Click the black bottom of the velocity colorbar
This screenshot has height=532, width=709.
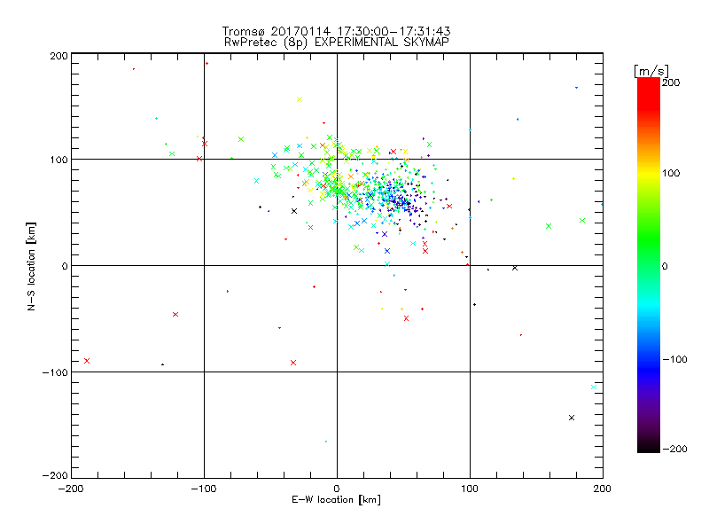649,446
